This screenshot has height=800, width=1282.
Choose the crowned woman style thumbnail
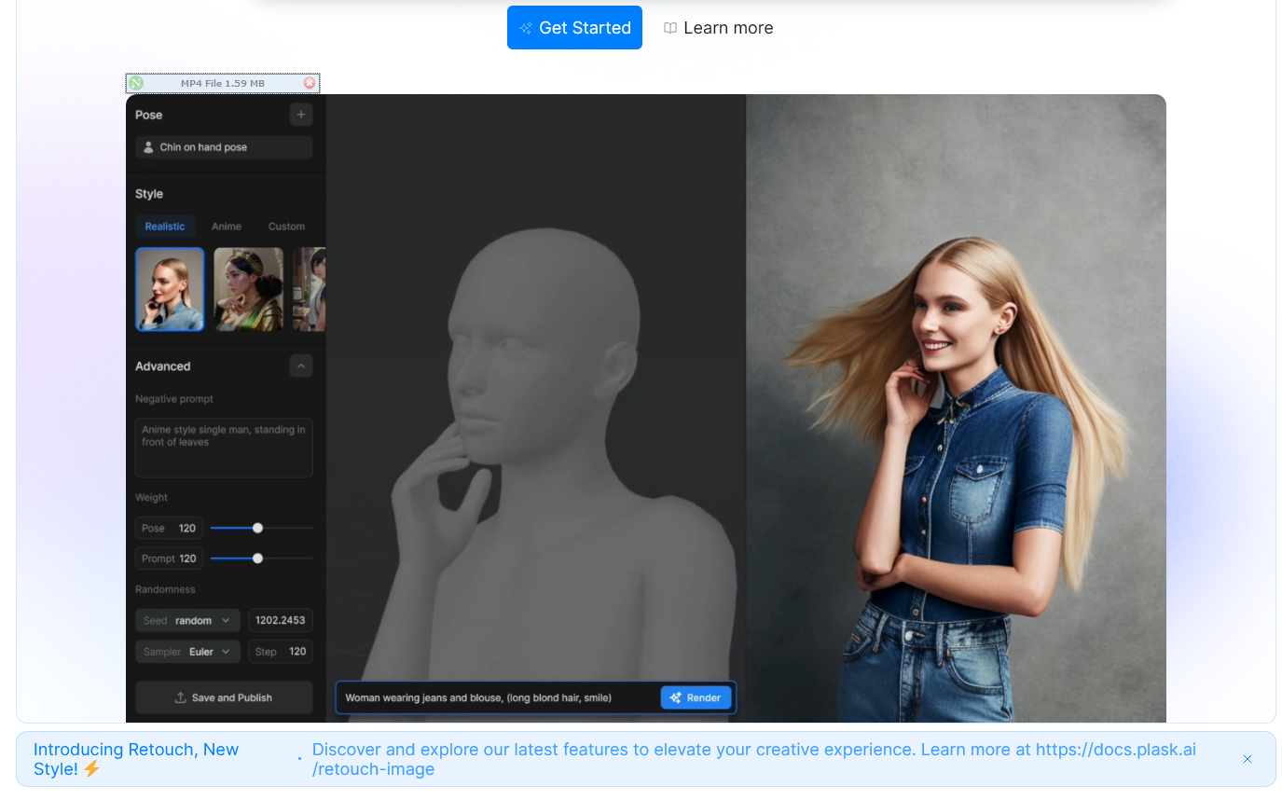pyautogui.click(x=248, y=289)
